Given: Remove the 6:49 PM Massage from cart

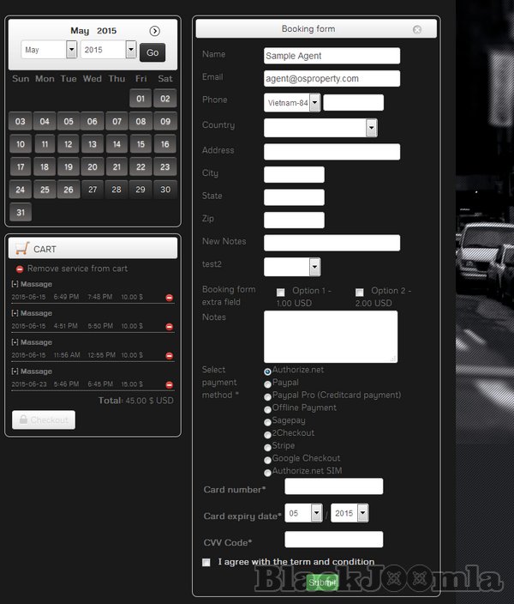Looking at the screenshot, I should [x=169, y=298].
